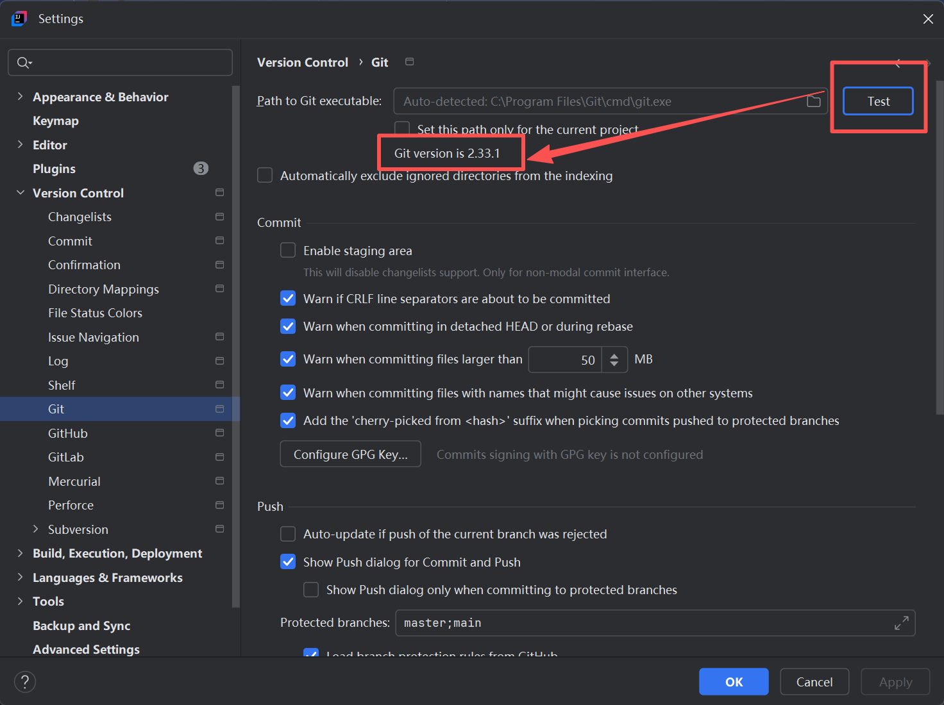Click the project icon beside Log

click(219, 361)
